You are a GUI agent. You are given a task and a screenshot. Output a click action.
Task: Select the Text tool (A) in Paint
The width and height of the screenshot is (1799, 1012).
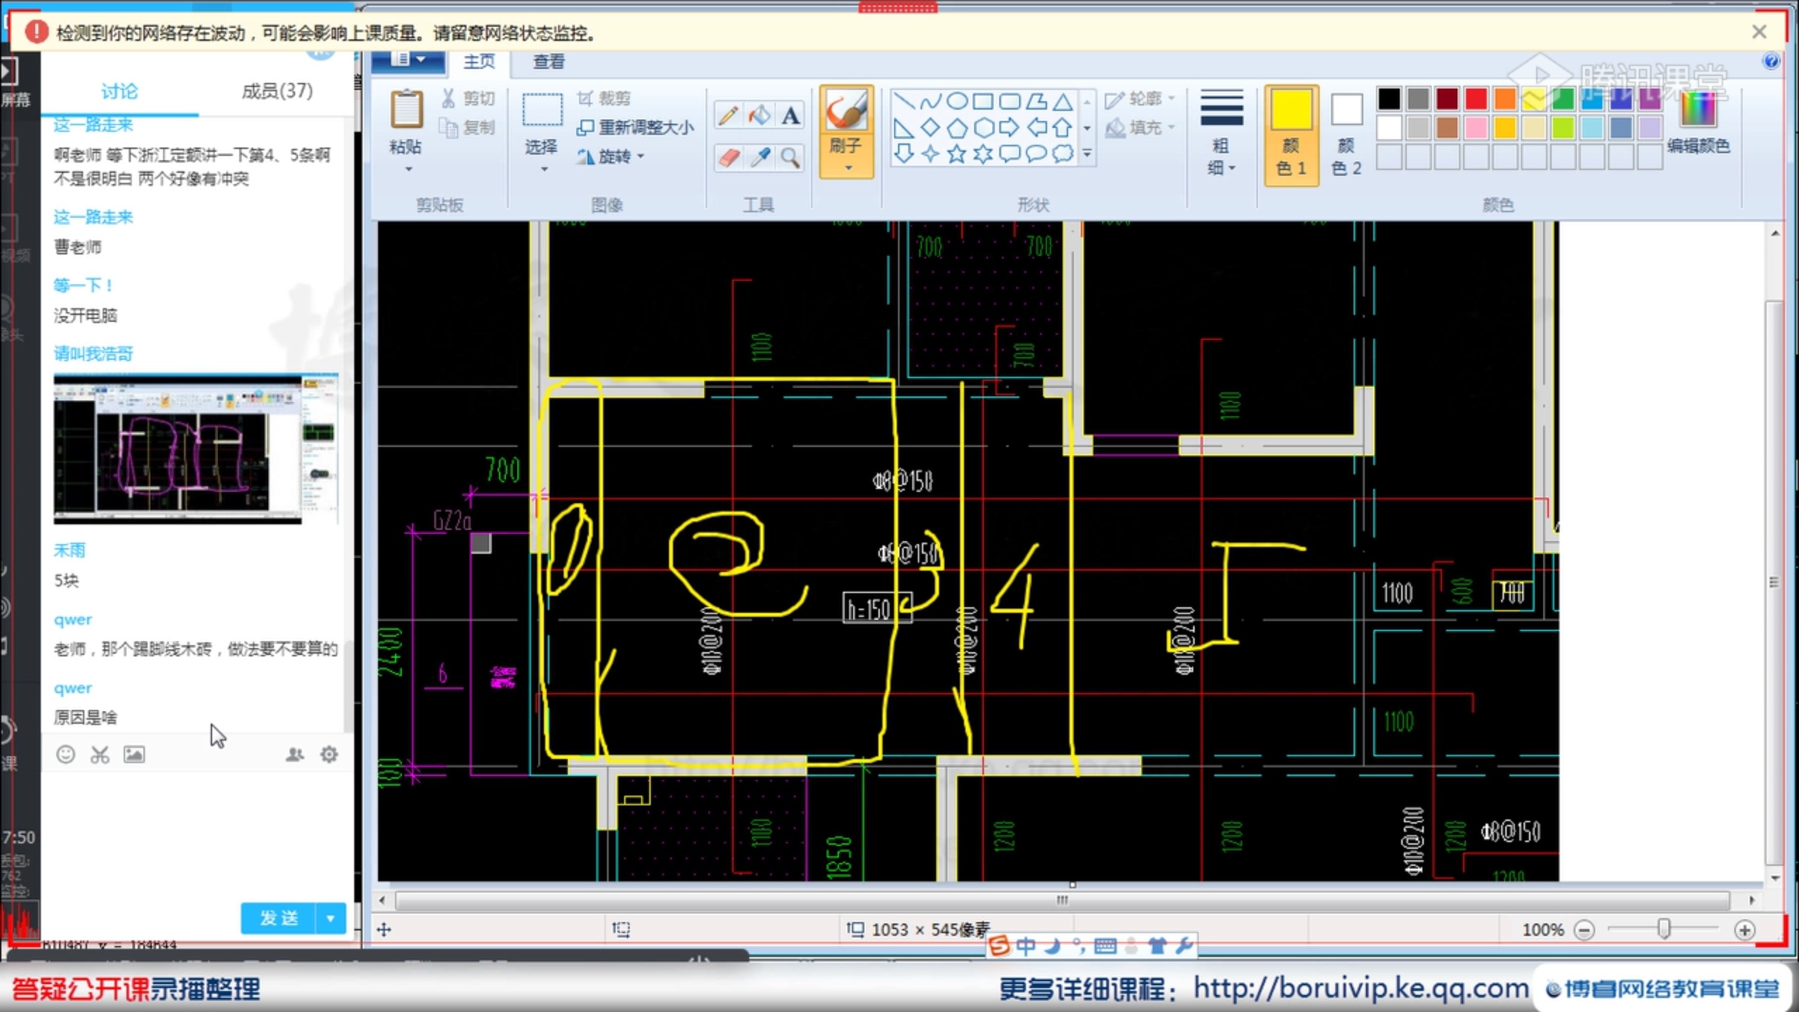pyautogui.click(x=791, y=115)
